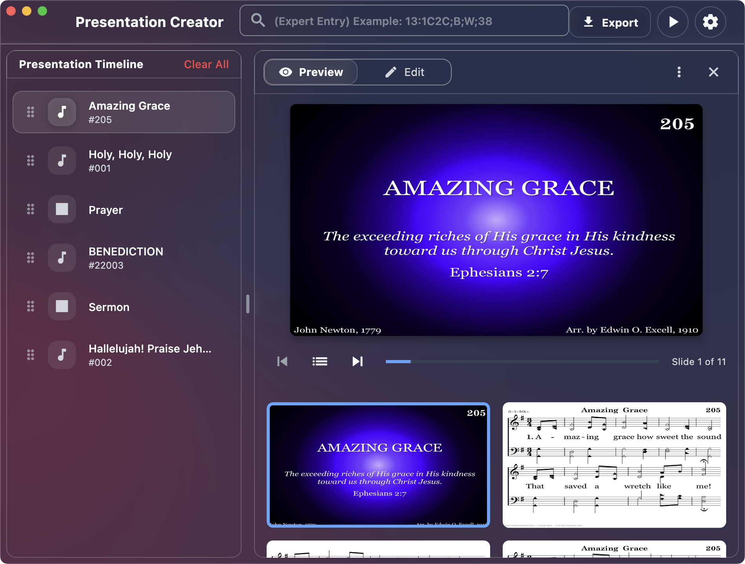Switch to Preview mode
Viewport: 745px width, 564px height.
tap(311, 72)
